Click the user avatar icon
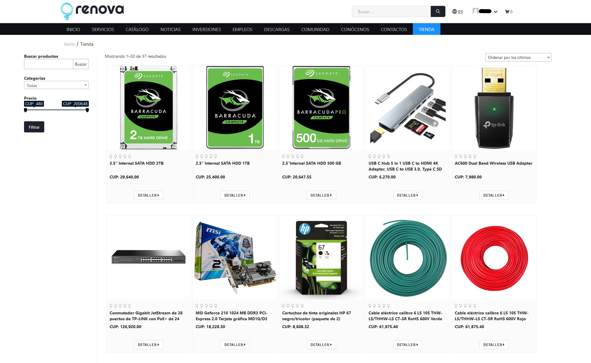The width and height of the screenshot is (591, 363). tap(475, 11)
